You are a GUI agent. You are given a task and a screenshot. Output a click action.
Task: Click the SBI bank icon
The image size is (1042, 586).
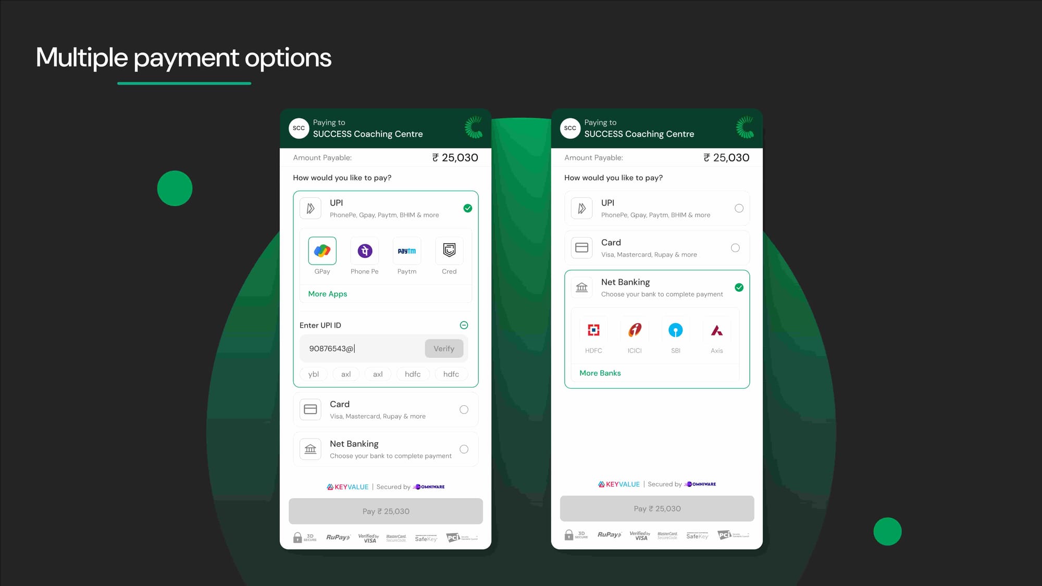(x=676, y=330)
